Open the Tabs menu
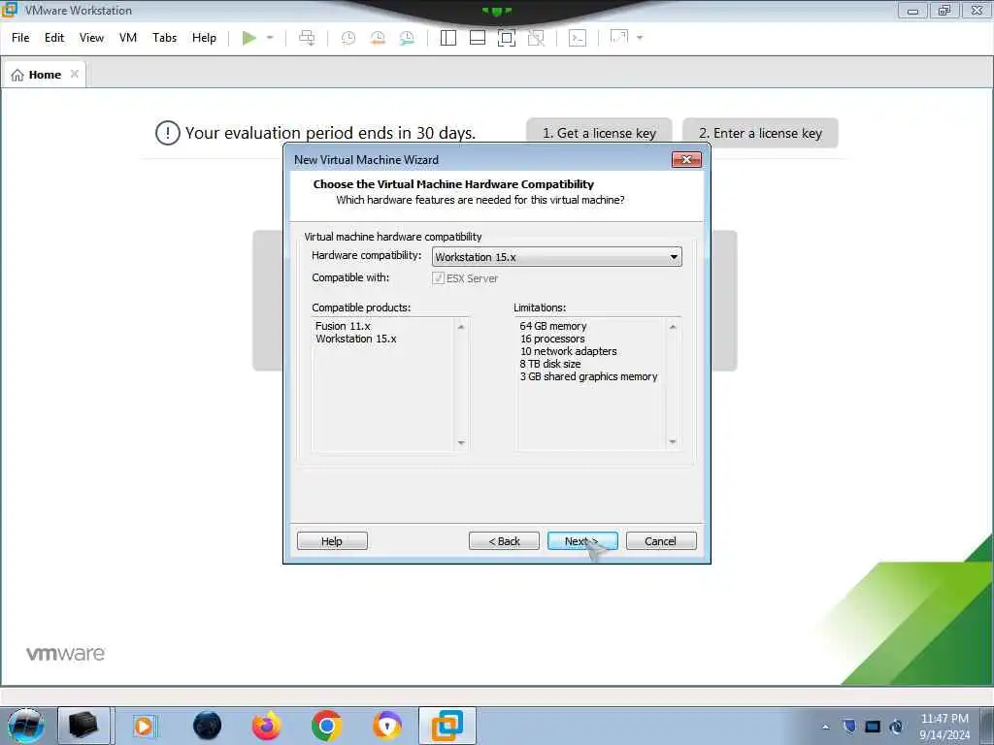The width and height of the screenshot is (994, 745). [x=164, y=38]
